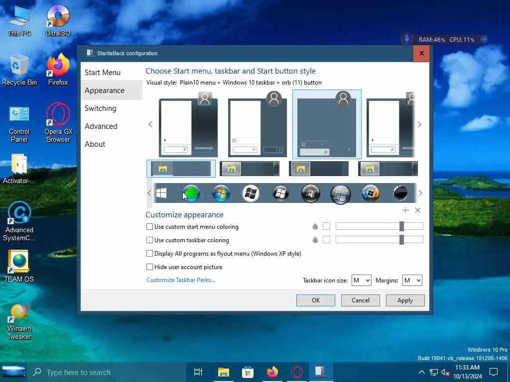Click the Type here to search box
Viewport: 510px width, 382px height.
coord(108,372)
